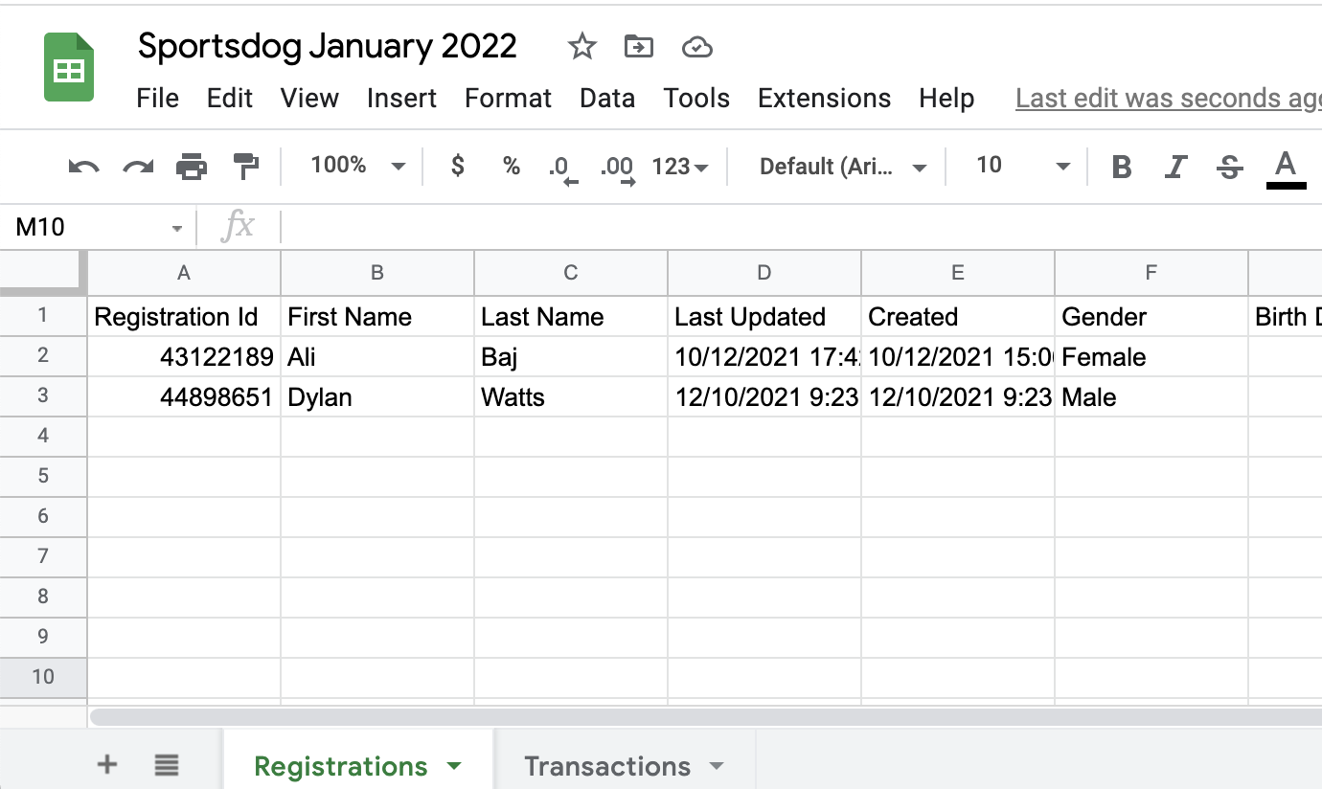
Task: Switch to the Transactions sheet tab
Action: [x=607, y=765]
